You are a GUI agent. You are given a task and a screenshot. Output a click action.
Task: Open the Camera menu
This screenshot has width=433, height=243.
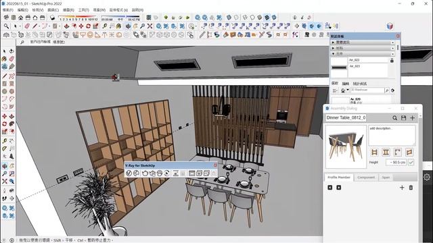(53, 10)
